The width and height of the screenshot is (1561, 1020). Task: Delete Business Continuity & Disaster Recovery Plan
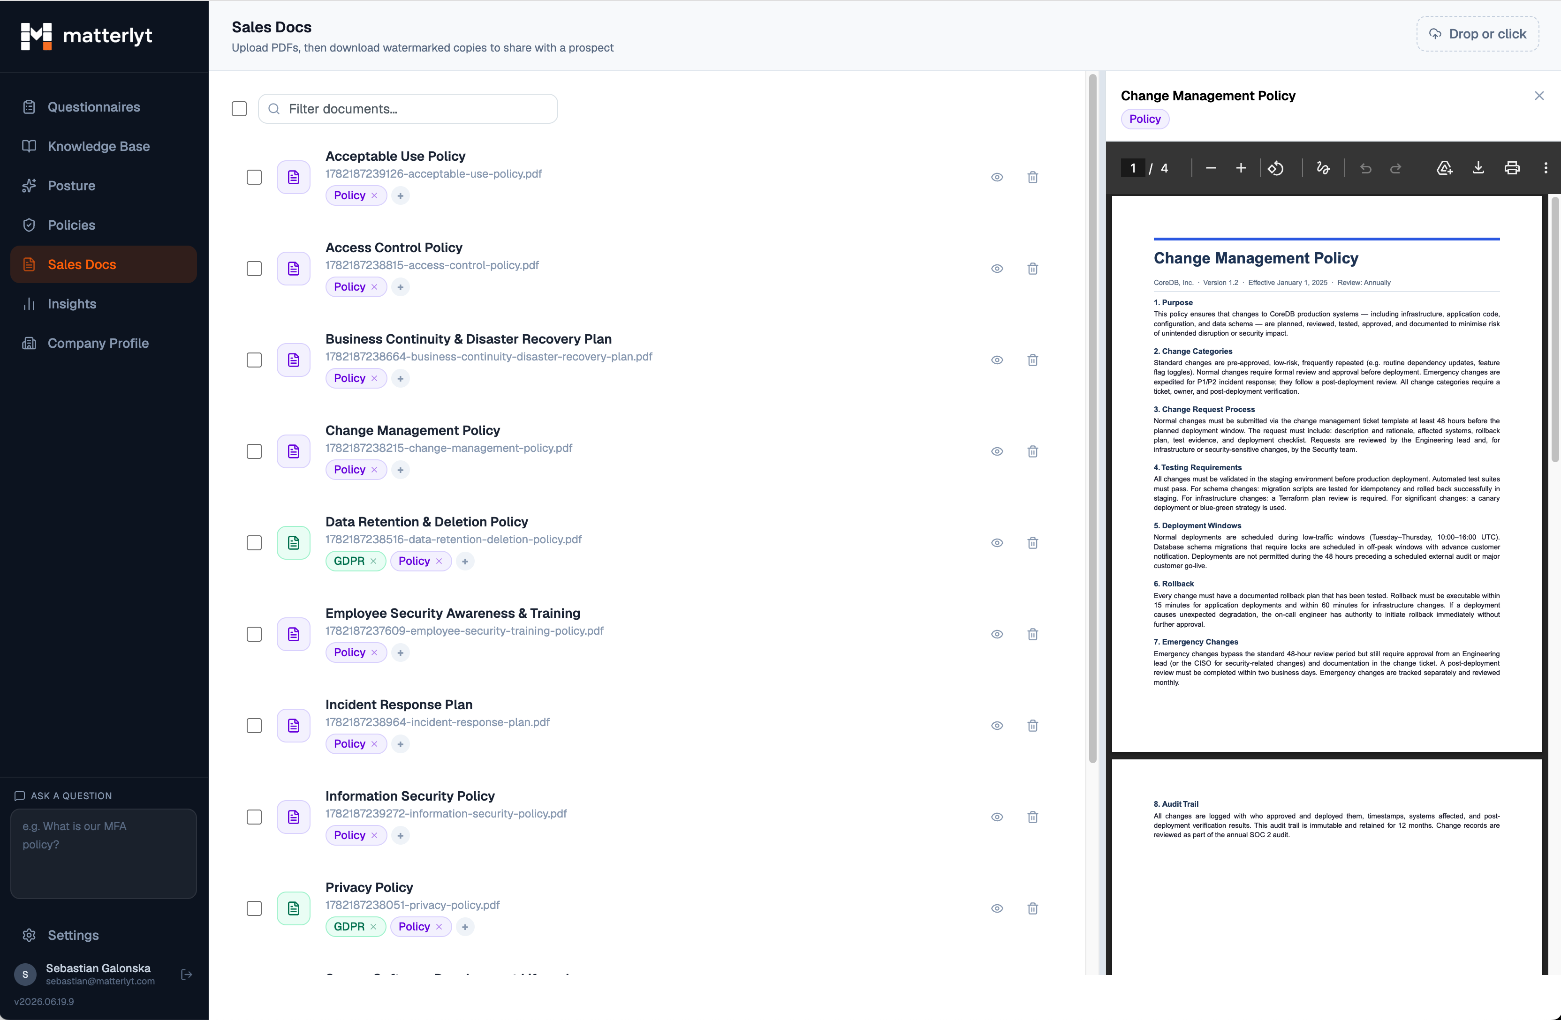point(1032,360)
